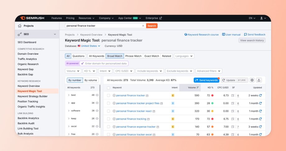286x151 pixels.
Task: Open Include keywords dropdown
Action: (150, 71)
